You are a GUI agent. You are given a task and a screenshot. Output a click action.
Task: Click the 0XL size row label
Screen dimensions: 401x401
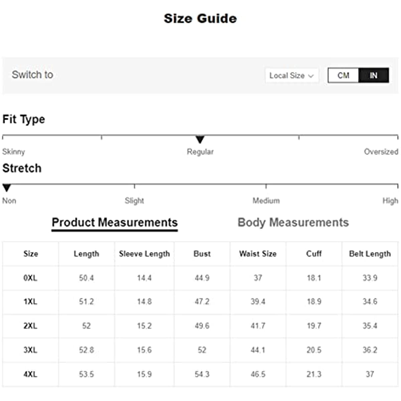(x=30, y=278)
